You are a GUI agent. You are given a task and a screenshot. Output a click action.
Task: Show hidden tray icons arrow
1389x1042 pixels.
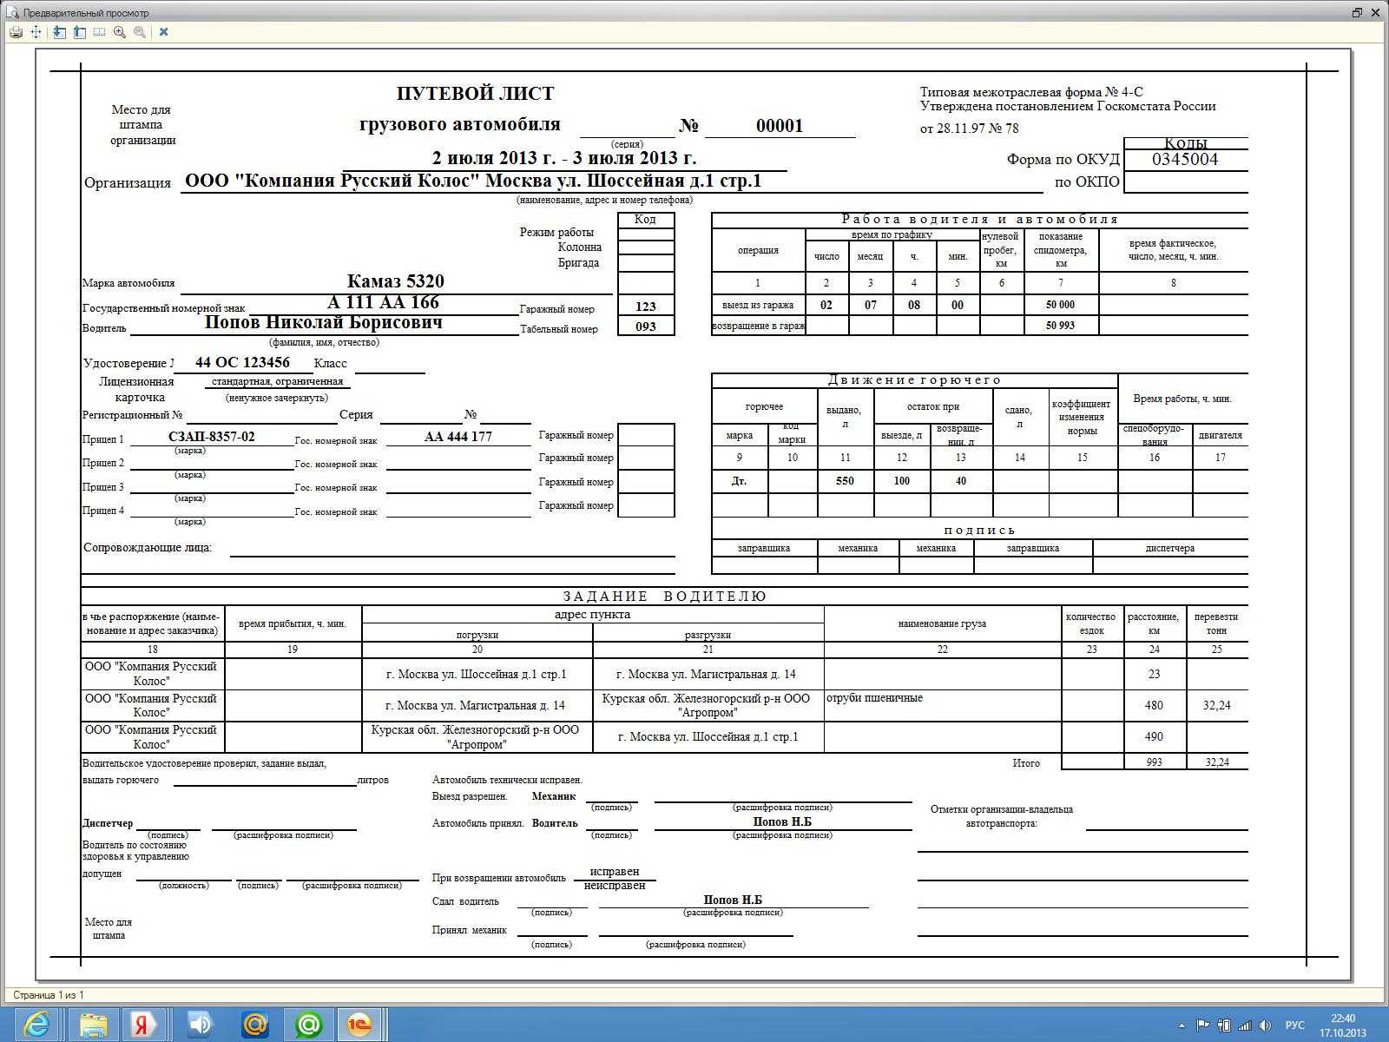[x=1182, y=1026]
